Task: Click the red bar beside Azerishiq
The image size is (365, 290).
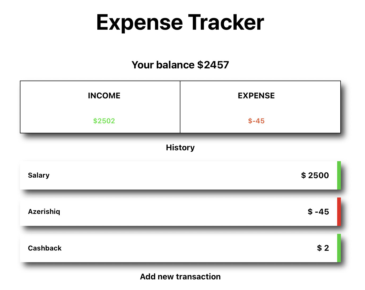Action: pos(339,212)
